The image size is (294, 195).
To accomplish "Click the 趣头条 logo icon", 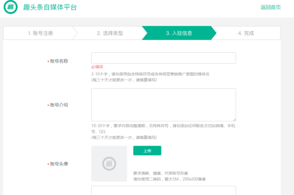I will [x=10, y=7].
